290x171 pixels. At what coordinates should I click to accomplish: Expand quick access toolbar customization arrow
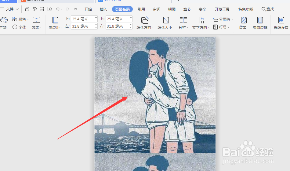[75, 9]
